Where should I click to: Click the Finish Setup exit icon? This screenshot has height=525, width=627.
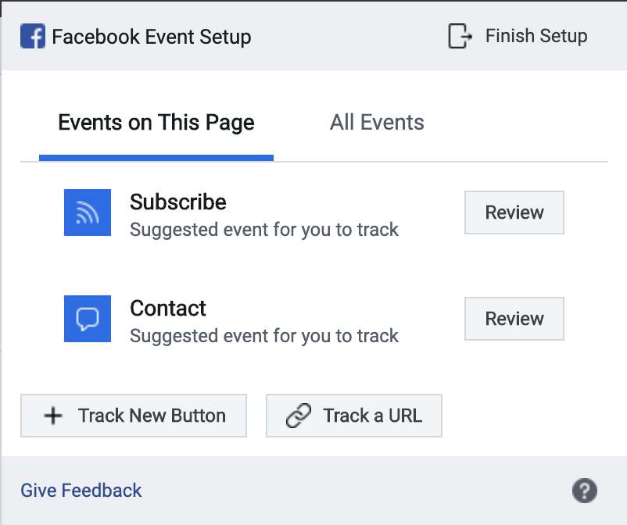pos(460,36)
